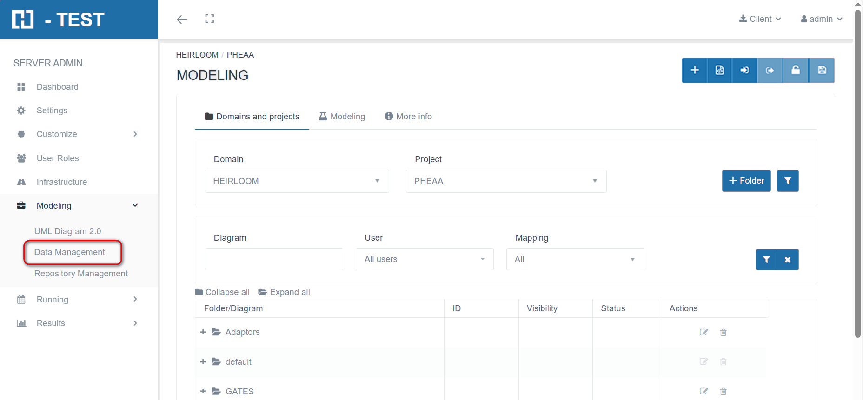Click the Expand all link

click(x=284, y=292)
